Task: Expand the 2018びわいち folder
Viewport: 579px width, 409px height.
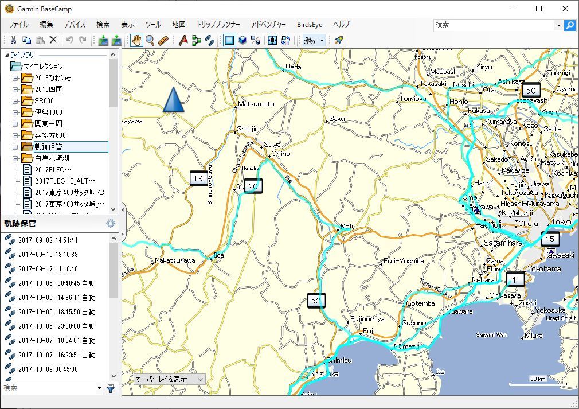Action: coord(15,78)
